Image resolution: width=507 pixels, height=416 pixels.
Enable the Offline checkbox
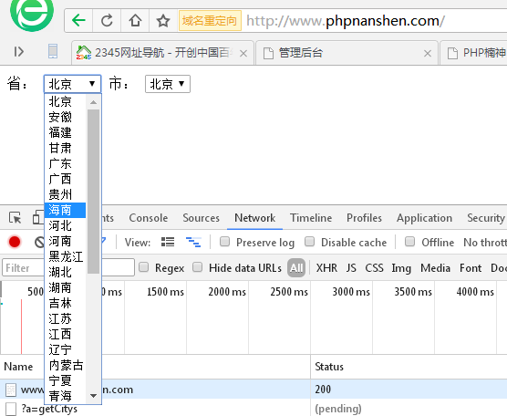[409, 242]
